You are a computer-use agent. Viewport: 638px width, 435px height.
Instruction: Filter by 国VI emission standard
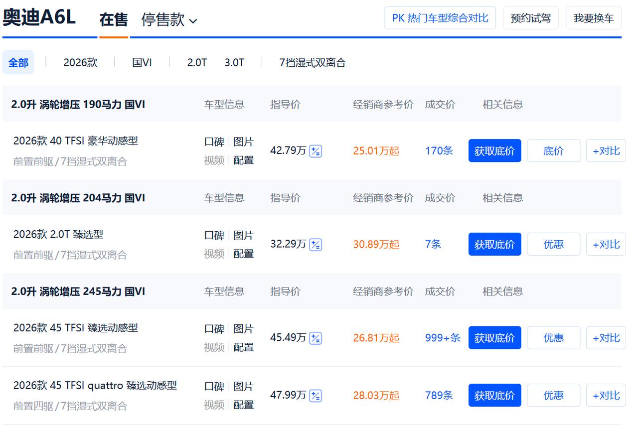142,63
